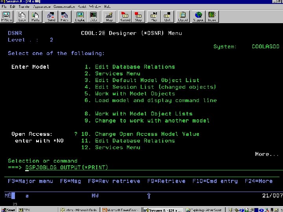This screenshot has width=283, height=212.
Task: Click the macro Play toolbar icon
Action: pyautogui.click(x=154, y=16)
